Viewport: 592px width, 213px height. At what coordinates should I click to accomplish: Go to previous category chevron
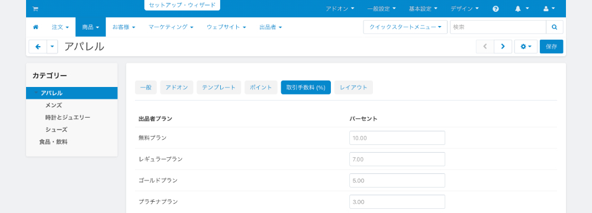click(485, 47)
